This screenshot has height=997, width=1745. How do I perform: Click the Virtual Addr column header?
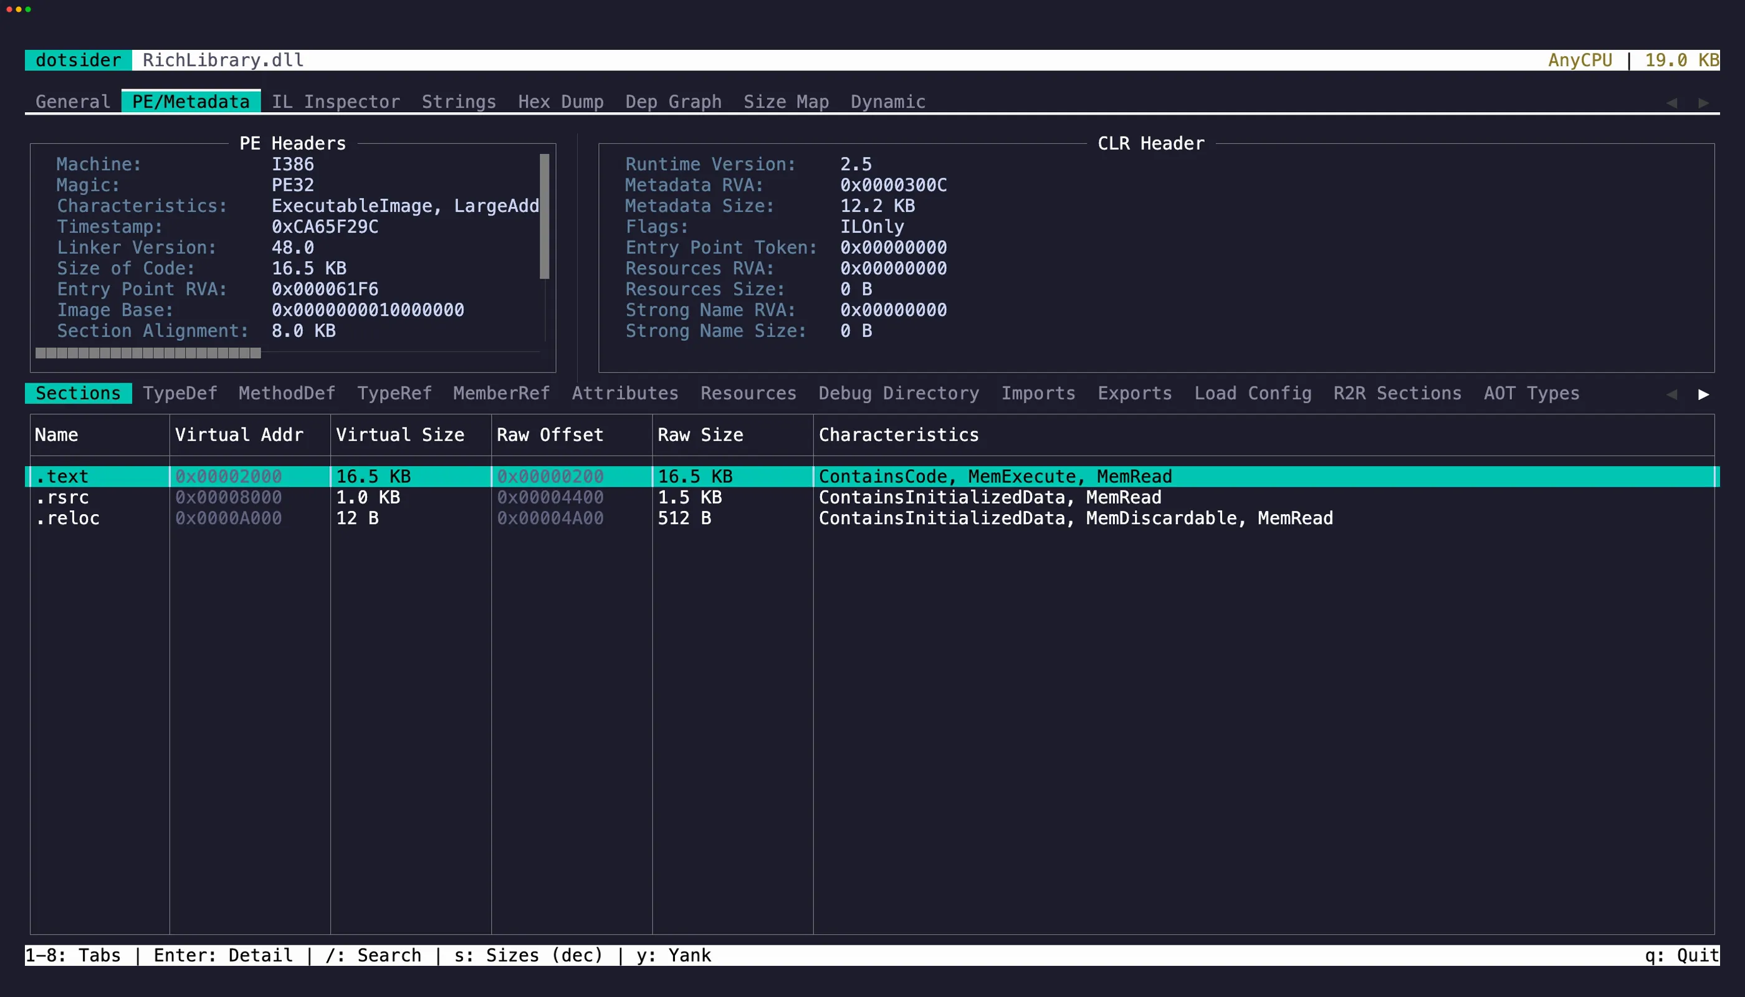(x=239, y=436)
